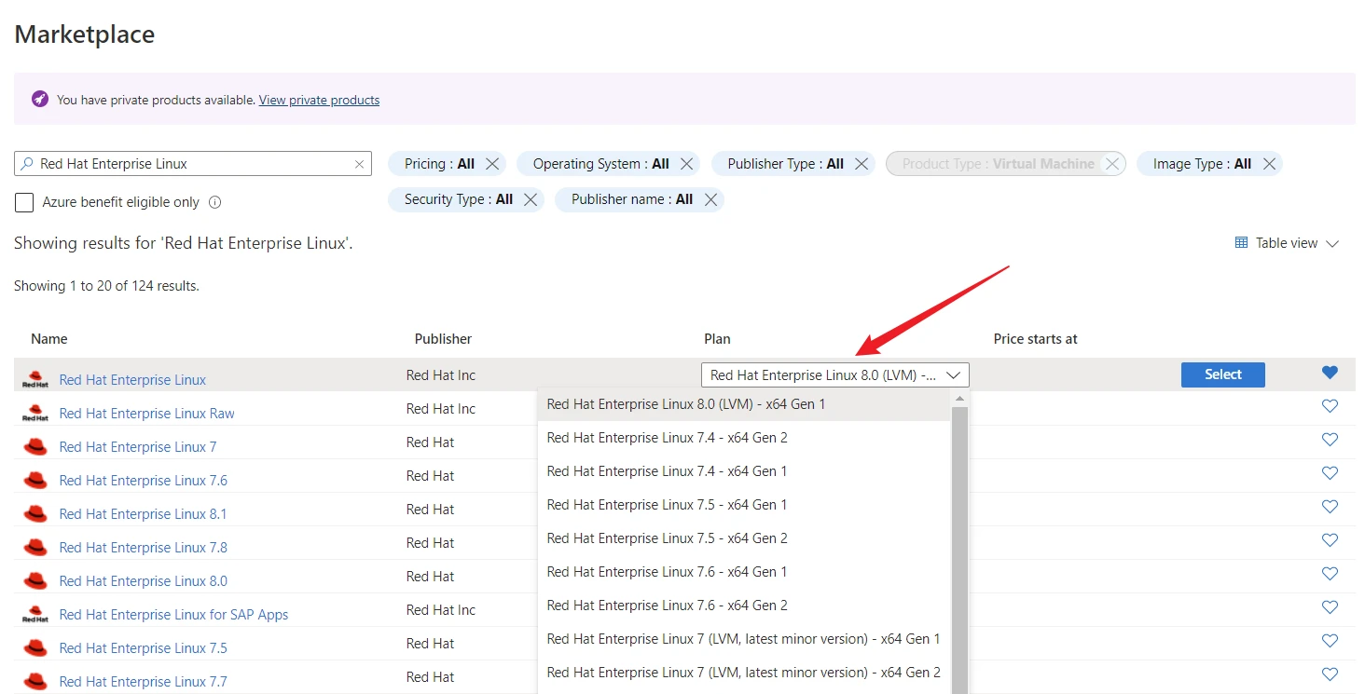
Task: Clear the search box text
Action: pos(359,164)
